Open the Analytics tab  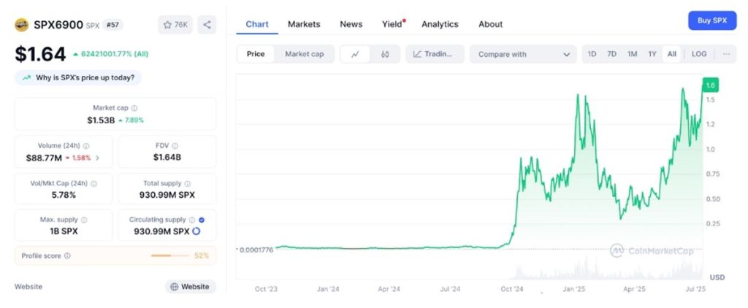click(x=440, y=24)
